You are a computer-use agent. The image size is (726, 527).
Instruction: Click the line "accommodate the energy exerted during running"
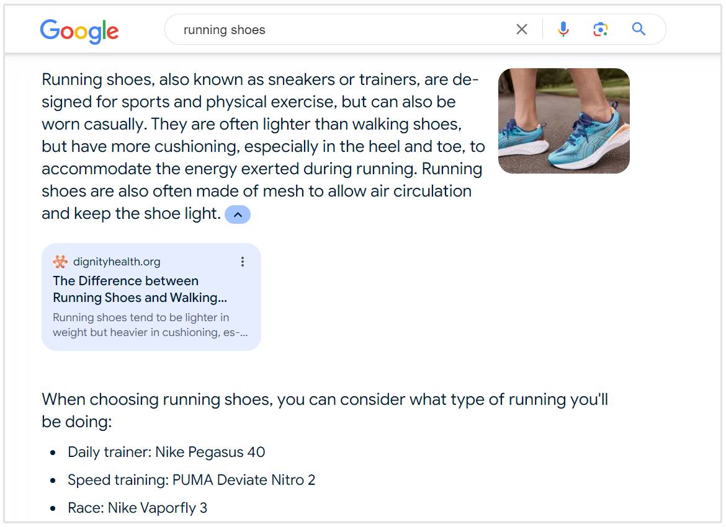coord(261,169)
